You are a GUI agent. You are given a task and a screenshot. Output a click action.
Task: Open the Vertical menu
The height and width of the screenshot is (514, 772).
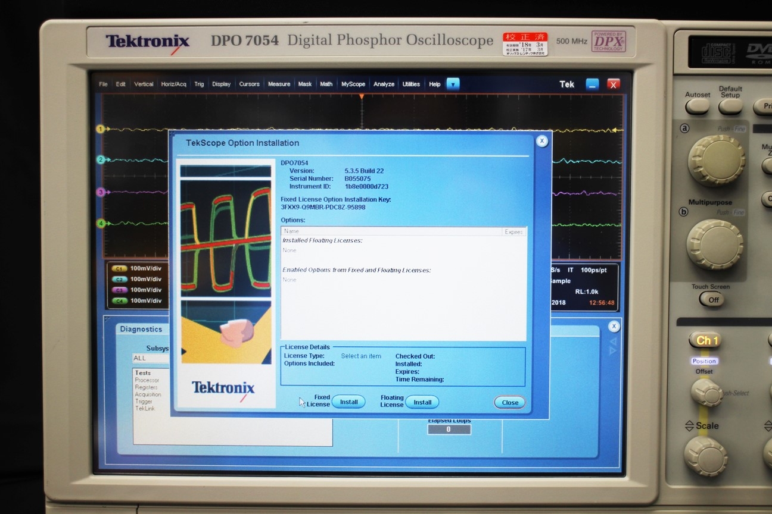tap(144, 84)
